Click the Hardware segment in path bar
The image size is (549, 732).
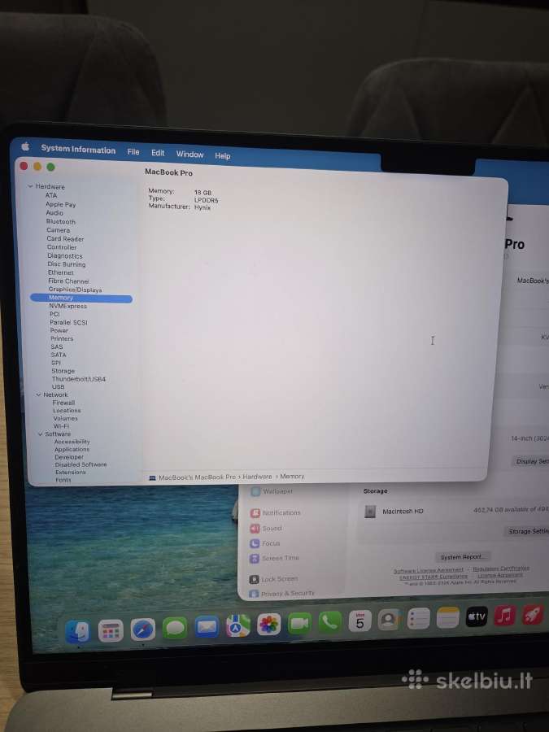(257, 477)
